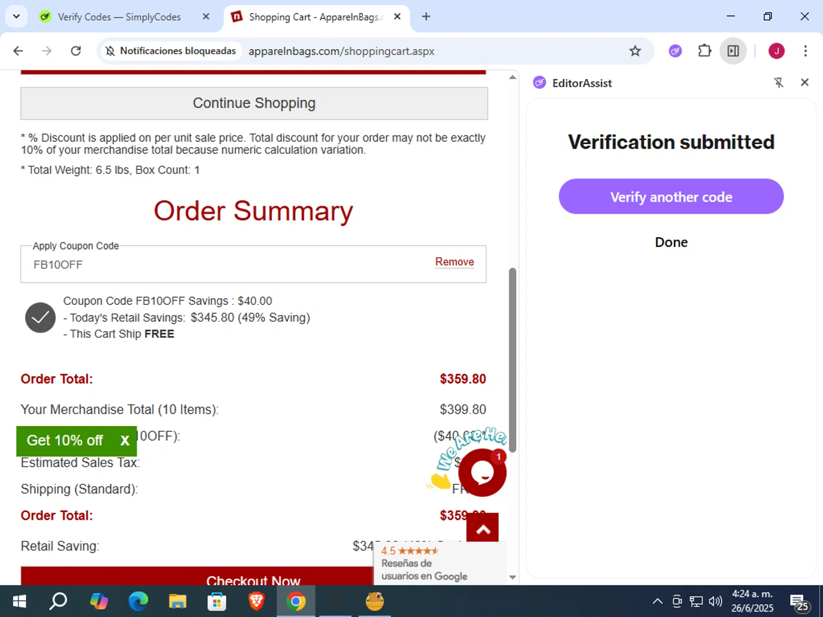Open the network icon in system tray

coord(696,602)
